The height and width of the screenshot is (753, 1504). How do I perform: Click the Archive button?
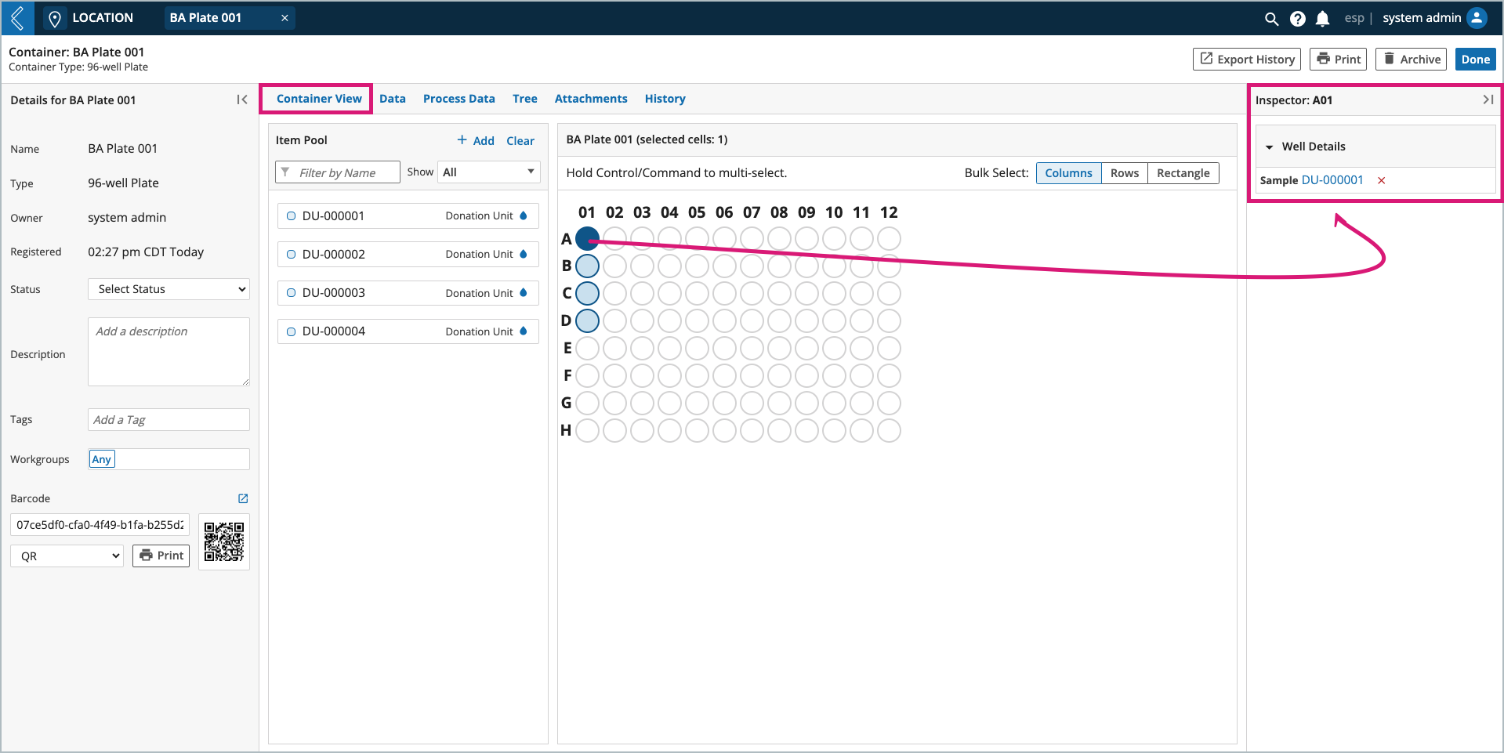point(1412,59)
